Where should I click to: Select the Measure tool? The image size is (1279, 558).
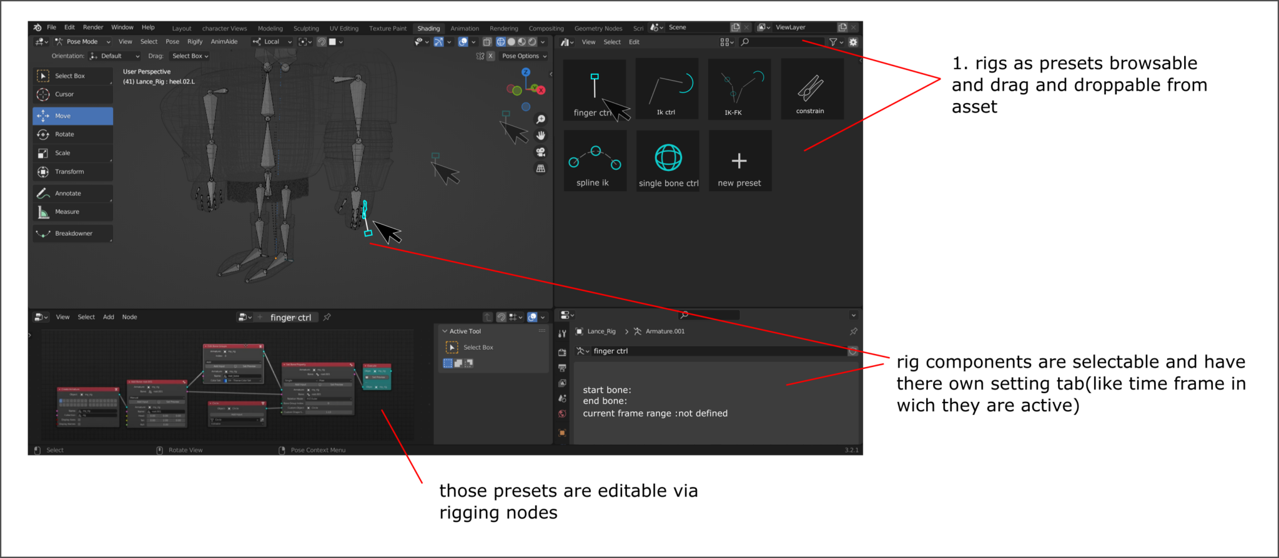[72, 212]
